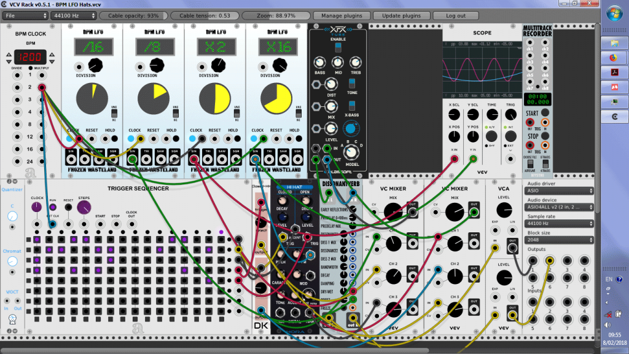629x354 pixels.
Task: Click the Trigger Sequencer CLOCK OUT jack
Action: [x=131, y=224]
